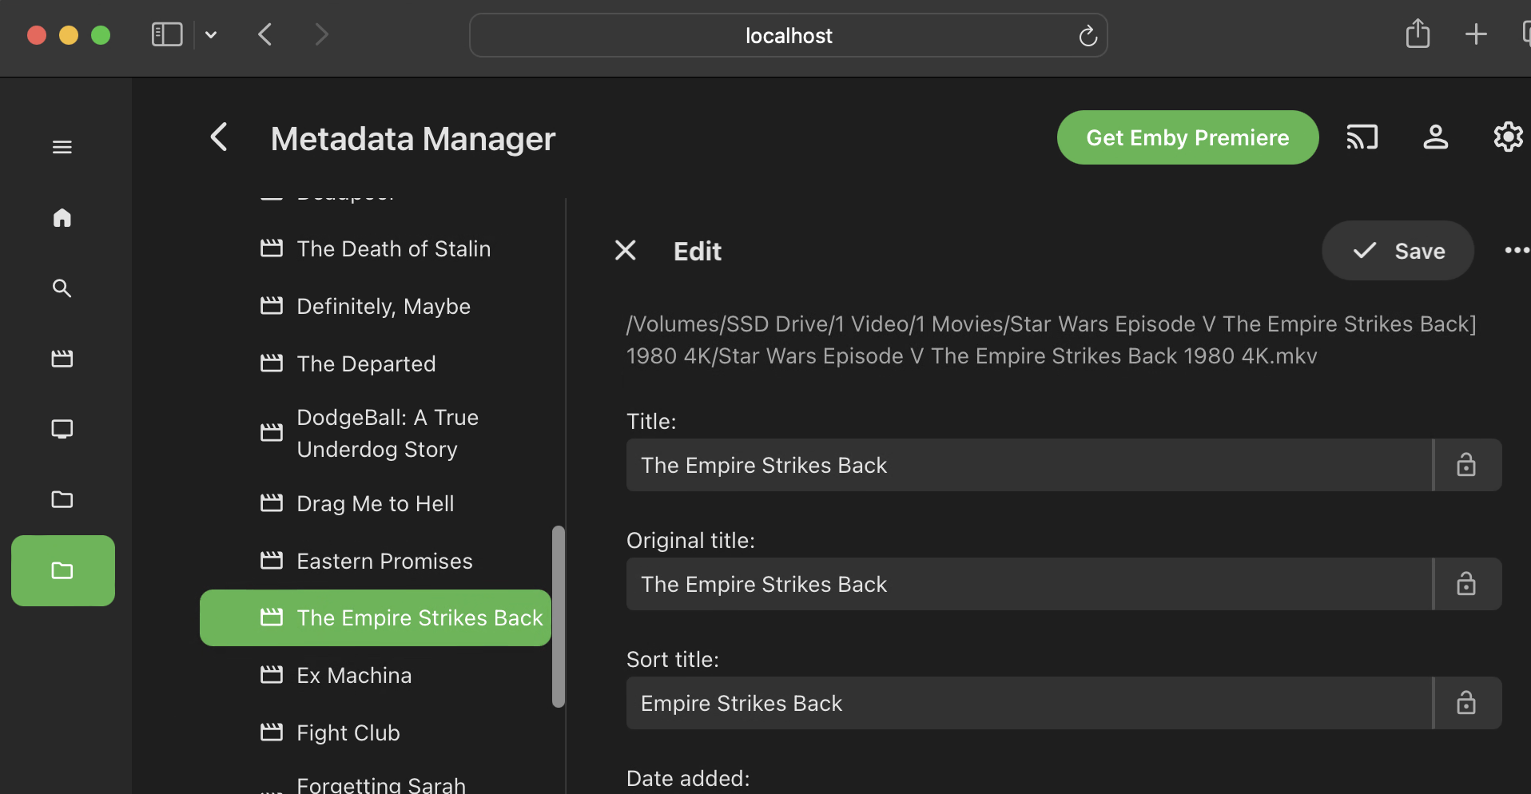This screenshot has height=794, width=1531.
Task: Open server settings gear icon
Action: (1508, 137)
